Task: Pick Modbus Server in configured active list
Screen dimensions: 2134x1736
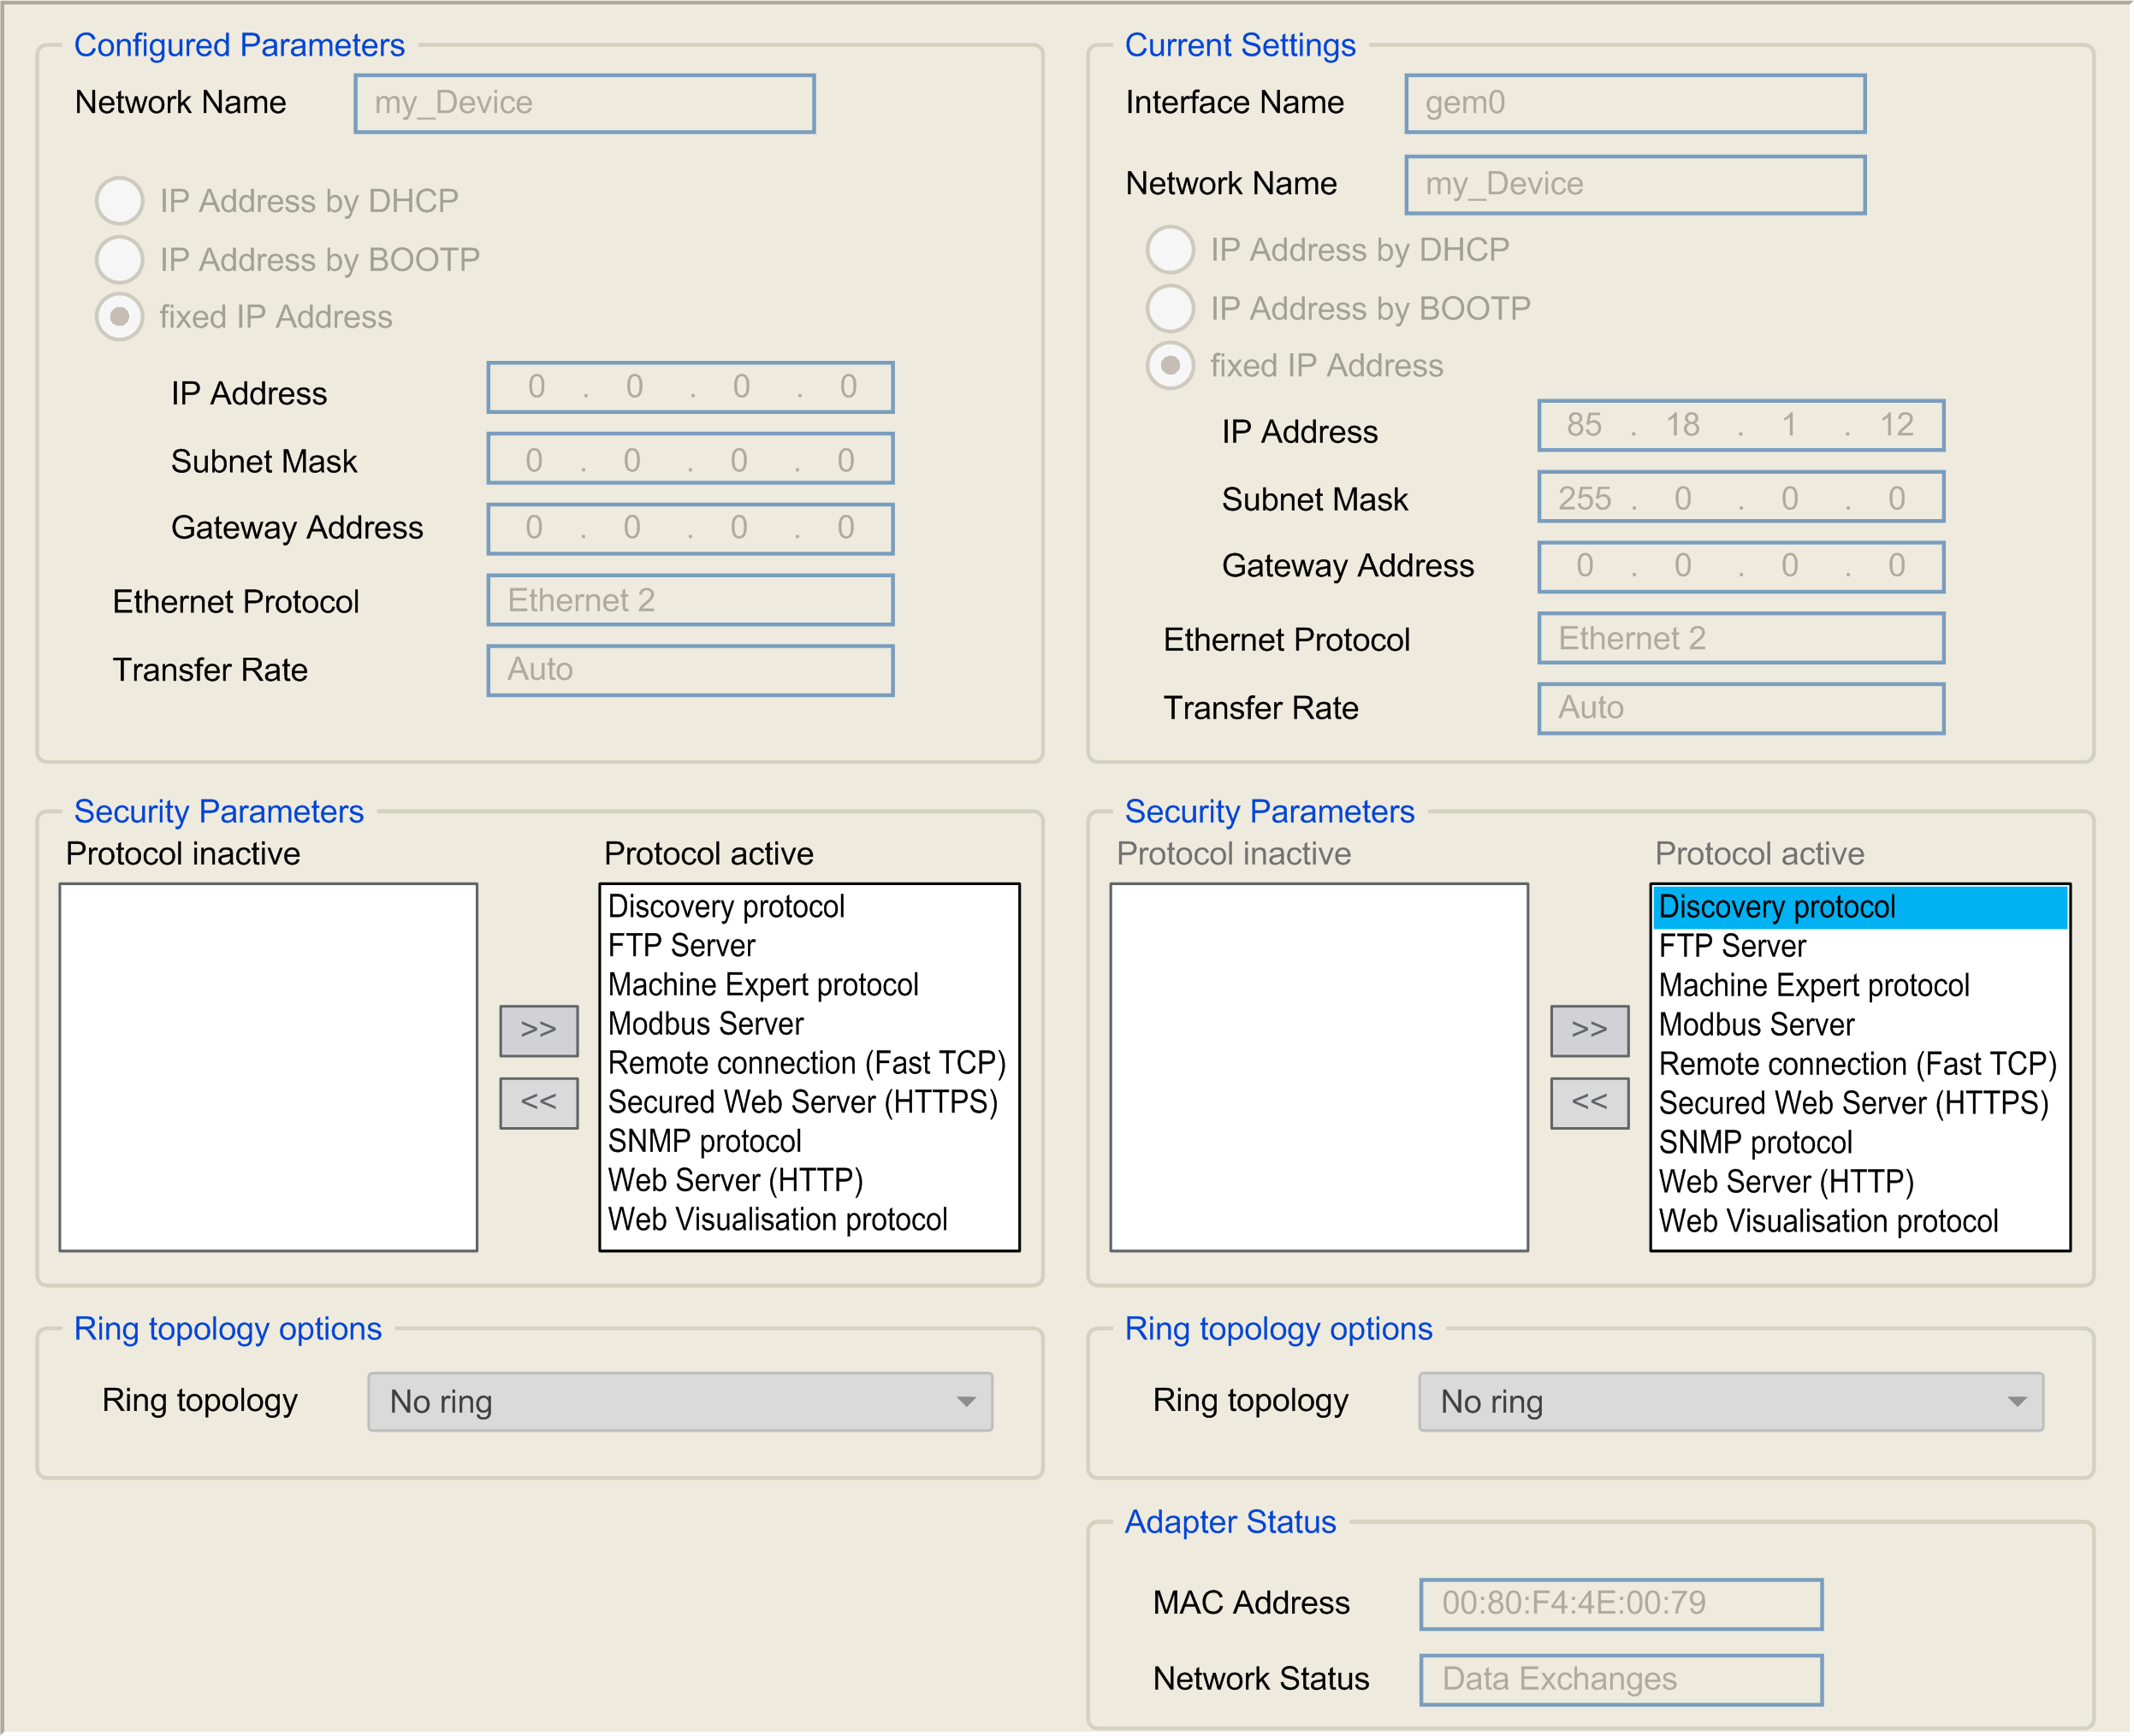Action: (x=705, y=1023)
